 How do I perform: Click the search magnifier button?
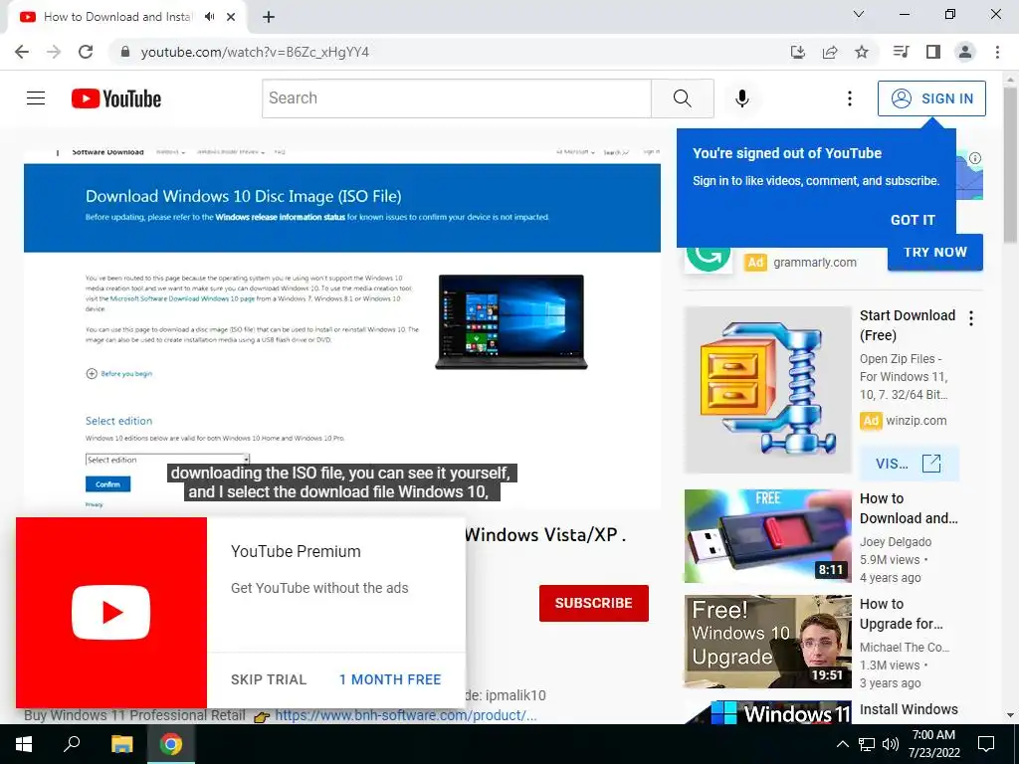[x=683, y=98]
